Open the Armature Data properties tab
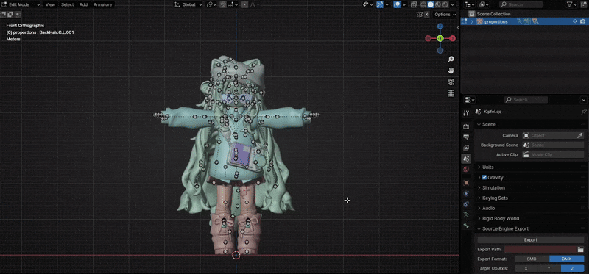This screenshot has width=589, height=274. 466,215
